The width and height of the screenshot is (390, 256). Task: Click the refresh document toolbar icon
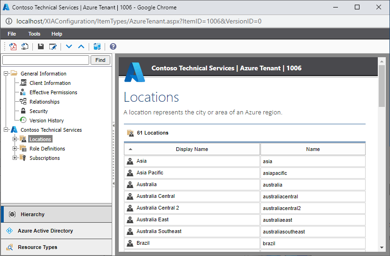coord(24,46)
